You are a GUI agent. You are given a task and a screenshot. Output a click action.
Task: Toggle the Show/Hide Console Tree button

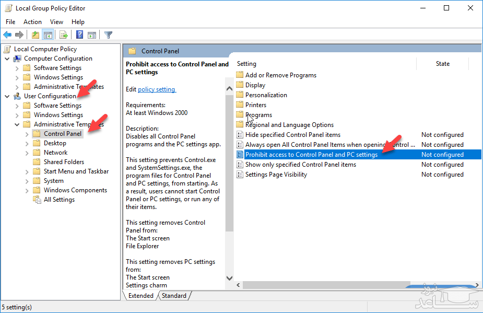click(x=48, y=35)
